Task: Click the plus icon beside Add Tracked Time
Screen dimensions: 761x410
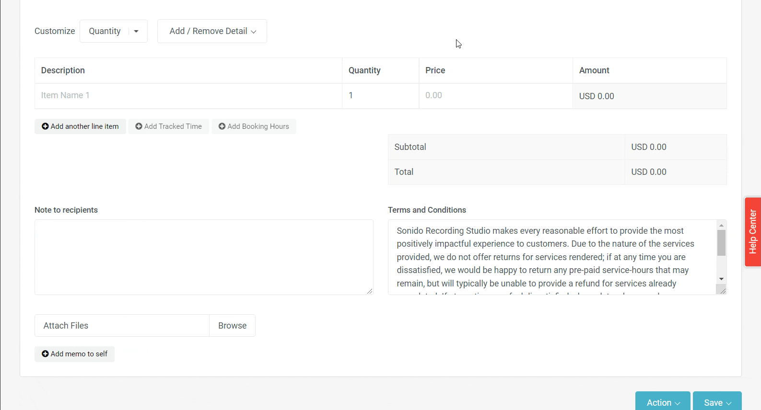Action: click(x=139, y=126)
